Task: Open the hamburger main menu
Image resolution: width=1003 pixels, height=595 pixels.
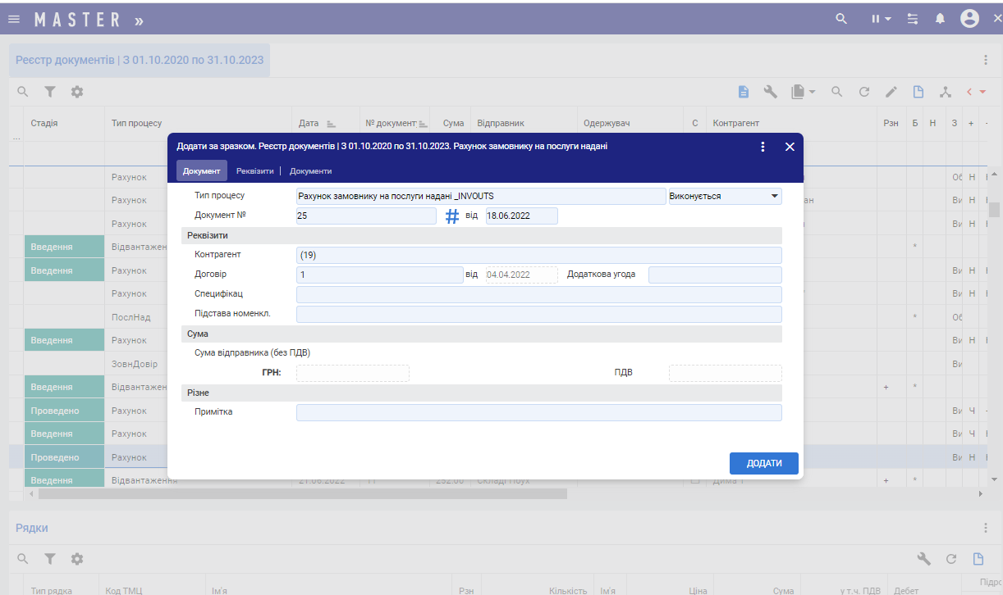Action: (x=14, y=19)
